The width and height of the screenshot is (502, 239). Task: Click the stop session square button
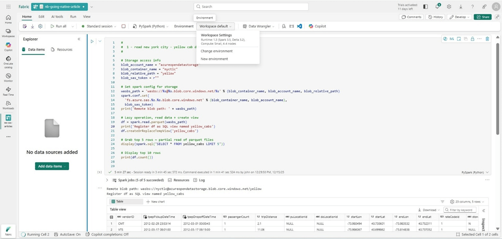pos(123,26)
